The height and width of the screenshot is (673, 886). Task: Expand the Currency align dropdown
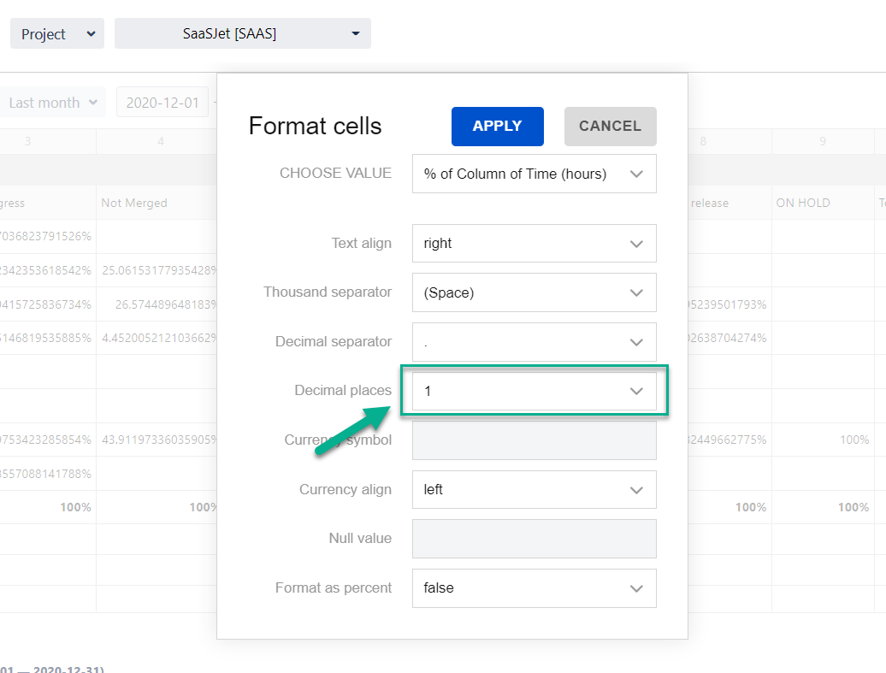point(534,490)
